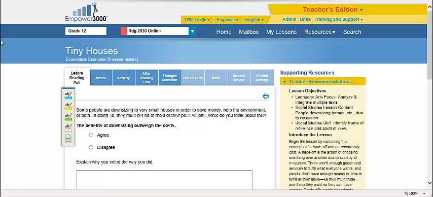433x197 pixels.
Task: Open the Mailbox link
Action: click(x=249, y=32)
